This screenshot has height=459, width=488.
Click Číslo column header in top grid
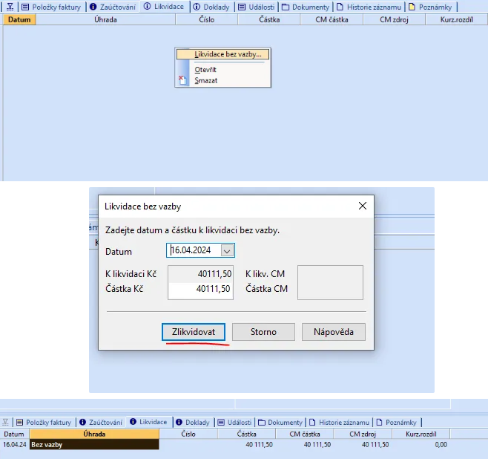(207, 19)
